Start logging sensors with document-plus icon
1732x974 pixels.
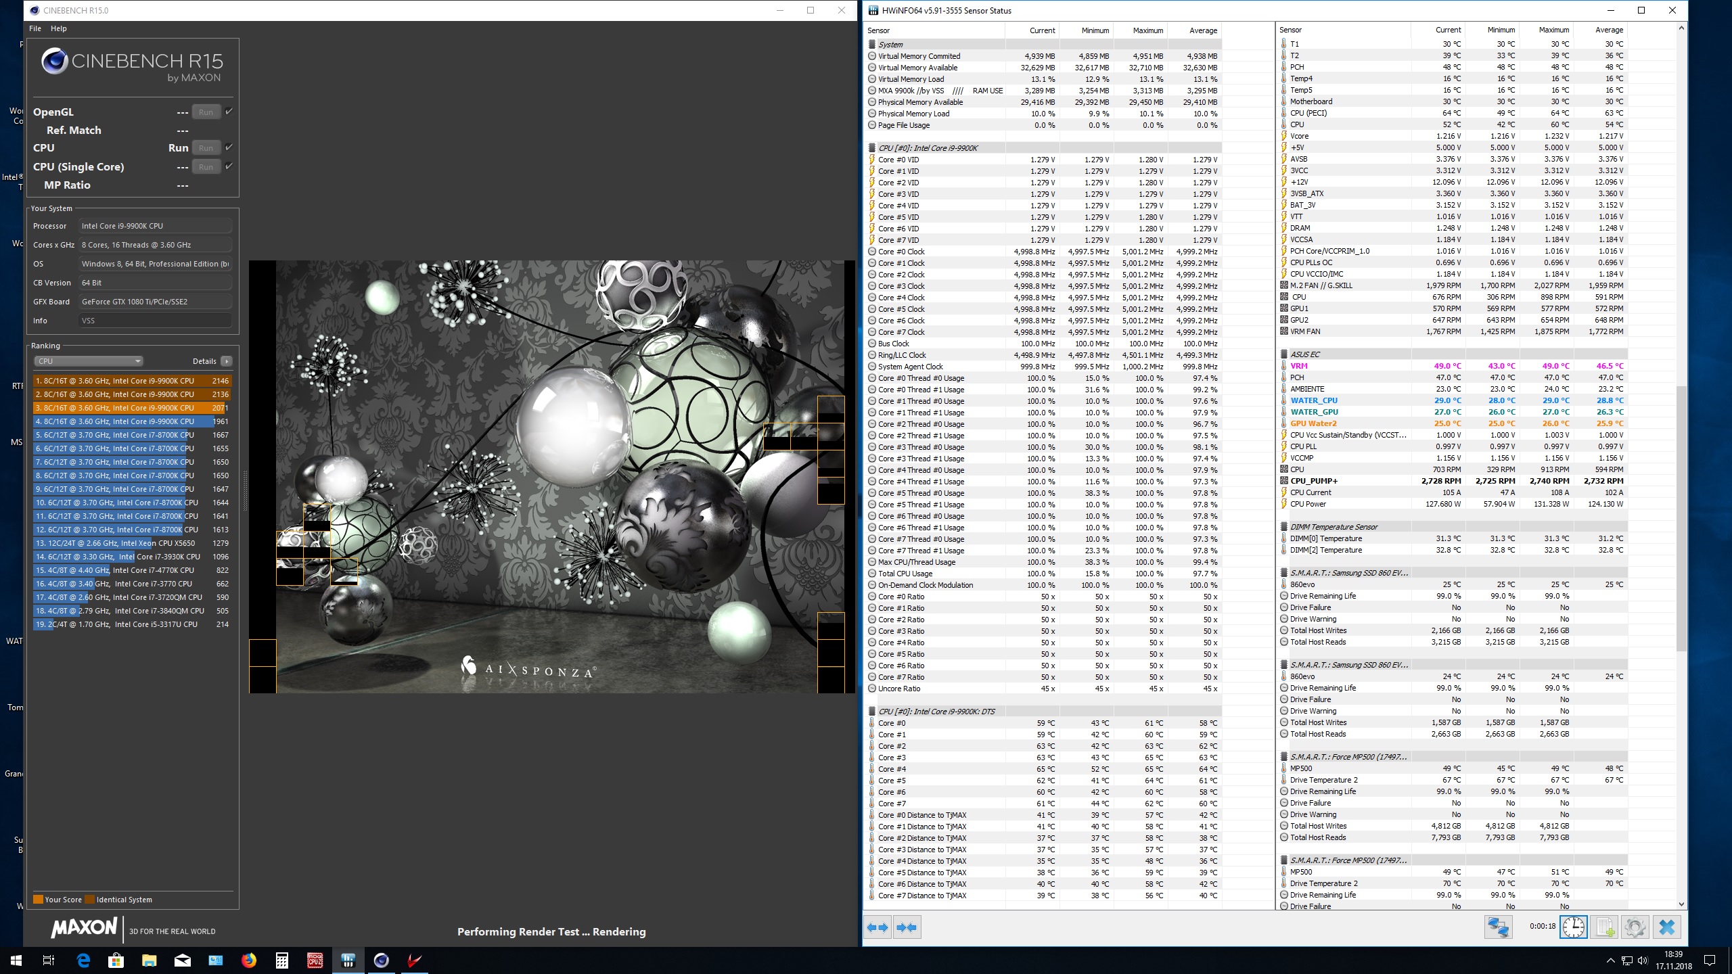point(1604,927)
